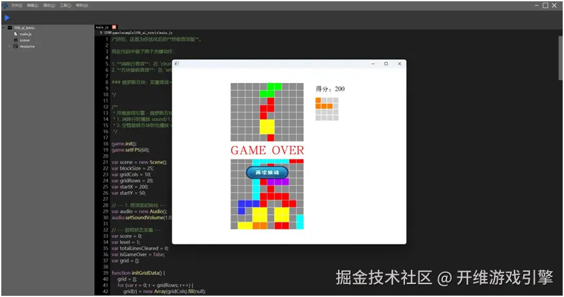
Task: Switch to the main.js tab
Action: 102,27
